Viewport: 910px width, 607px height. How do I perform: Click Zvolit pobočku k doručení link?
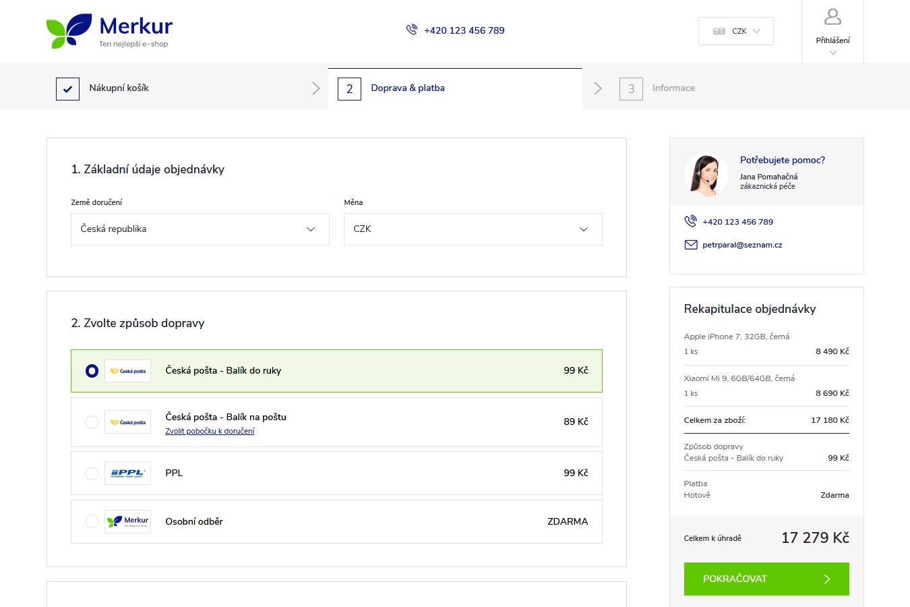click(x=210, y=431)
